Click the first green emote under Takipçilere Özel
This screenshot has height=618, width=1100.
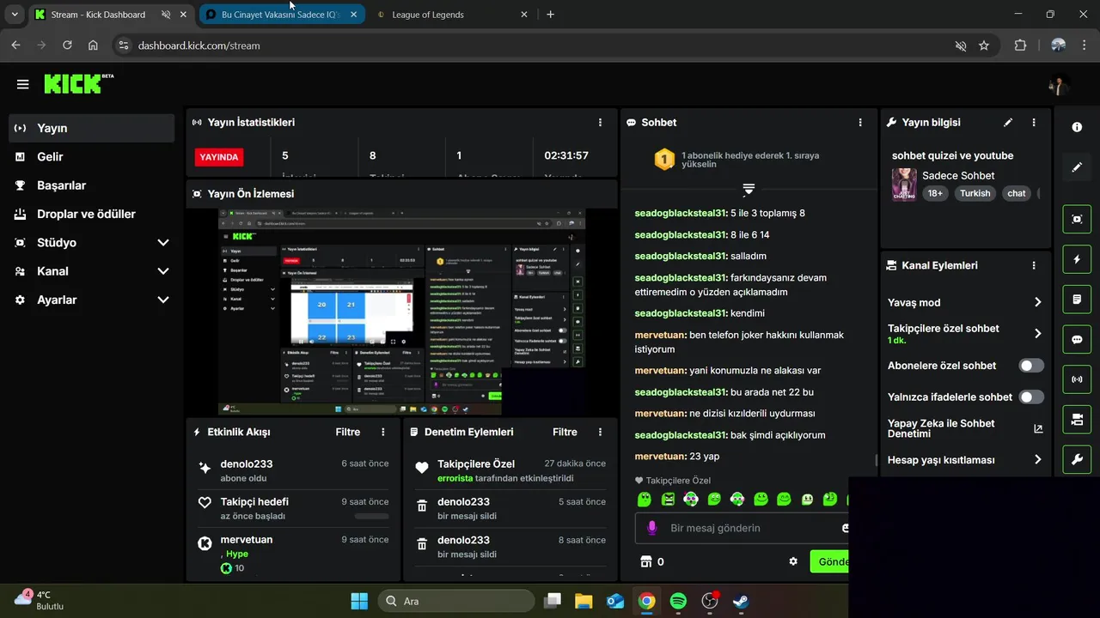tap(645, 499)
